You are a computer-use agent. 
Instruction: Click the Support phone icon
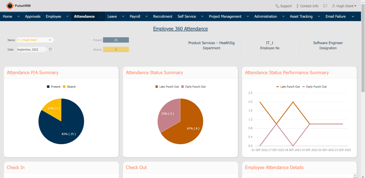coord(277,6)
